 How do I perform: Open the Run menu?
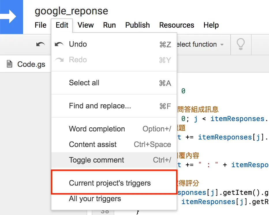(109, 25)
